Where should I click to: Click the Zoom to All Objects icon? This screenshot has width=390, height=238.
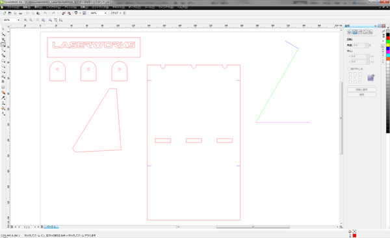click(x=44, y=20)
